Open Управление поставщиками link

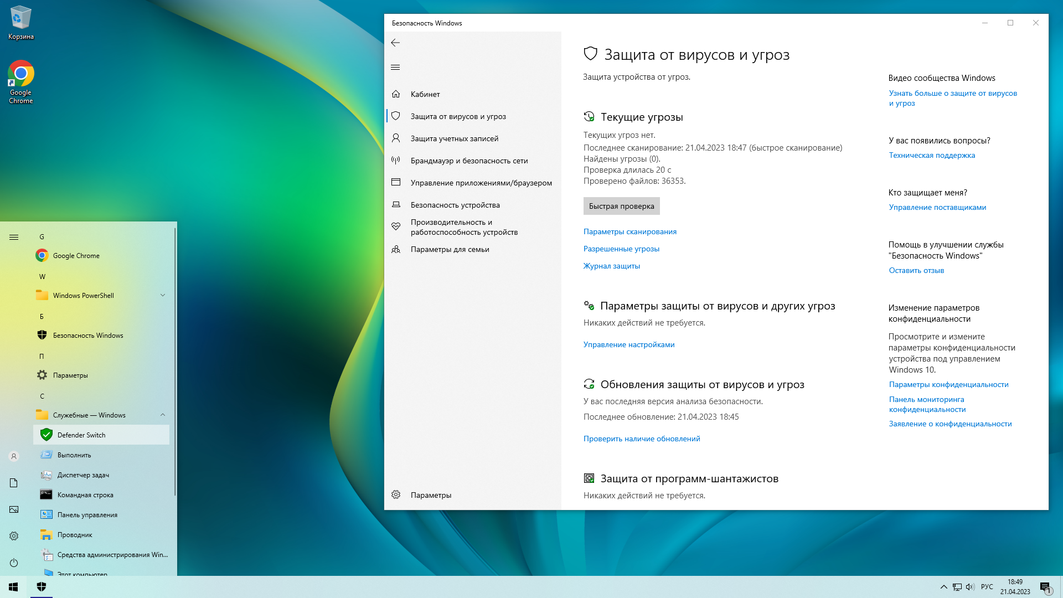pos(937,207)
